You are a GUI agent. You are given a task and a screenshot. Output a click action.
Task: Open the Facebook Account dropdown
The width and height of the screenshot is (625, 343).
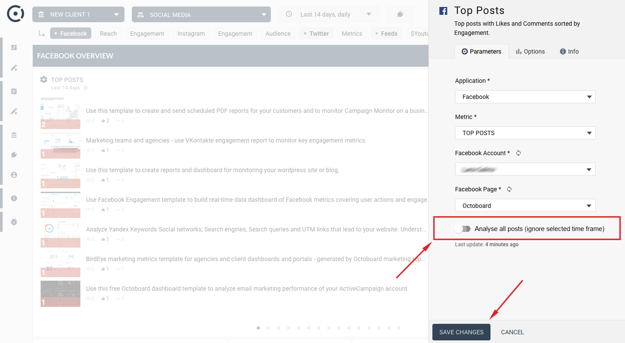[x=525, y=169]
